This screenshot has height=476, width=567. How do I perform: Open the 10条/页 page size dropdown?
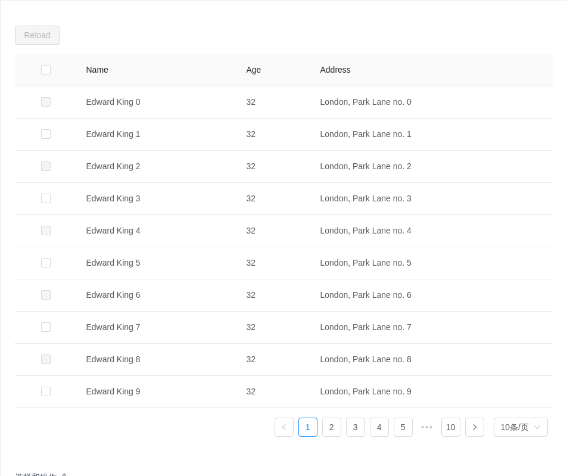(520, 427)
